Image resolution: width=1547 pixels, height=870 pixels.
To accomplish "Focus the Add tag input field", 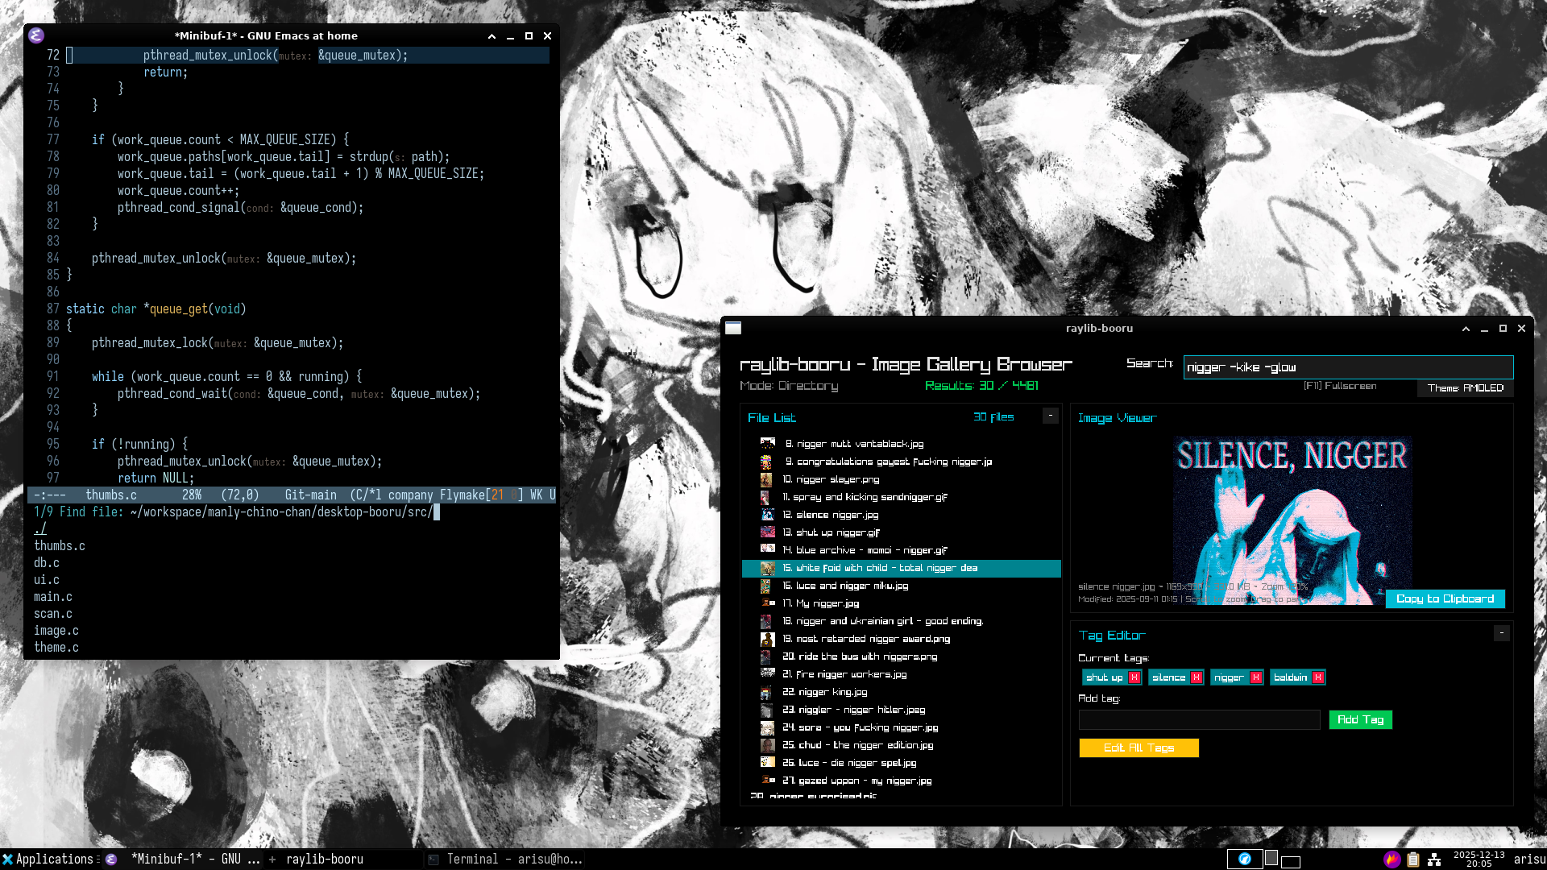I will [x=1199, y=719].
